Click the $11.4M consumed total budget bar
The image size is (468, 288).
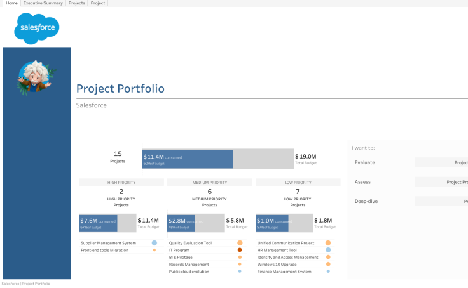[x=188, y=159]
